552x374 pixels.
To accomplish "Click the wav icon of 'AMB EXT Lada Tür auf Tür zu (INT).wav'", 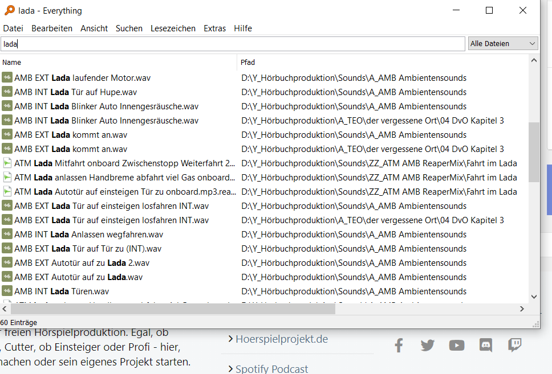I will tap(7, 248).
